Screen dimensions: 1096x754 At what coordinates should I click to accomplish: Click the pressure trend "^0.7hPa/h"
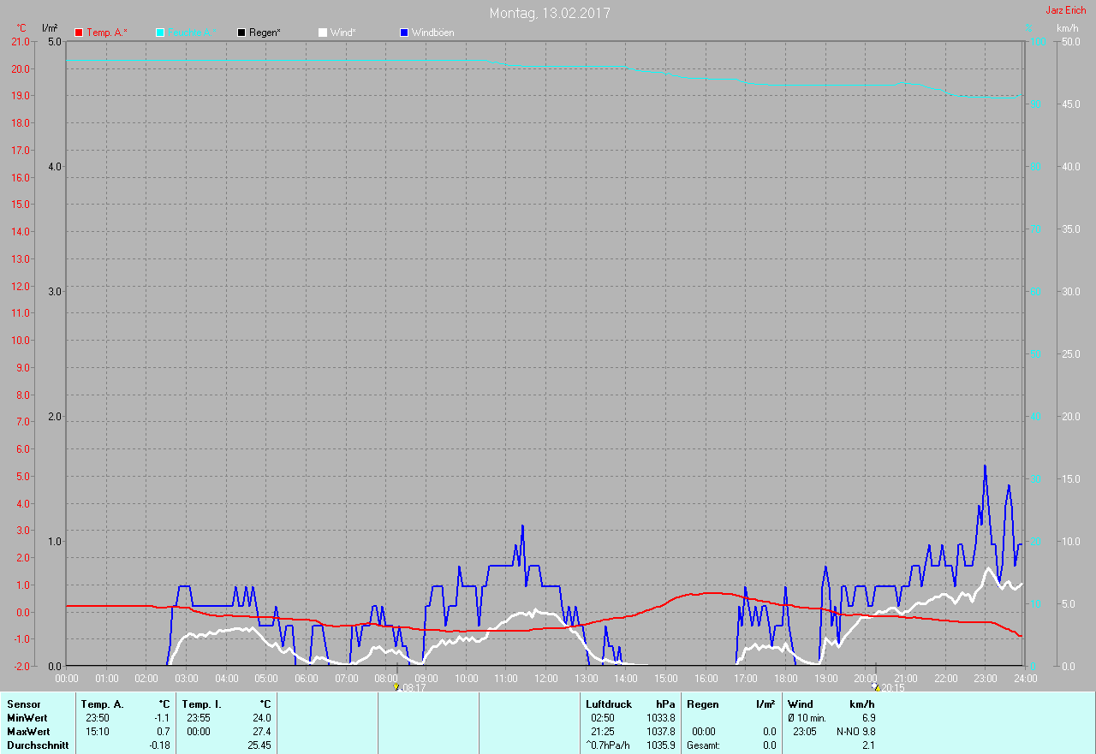(x=608, y=745)
